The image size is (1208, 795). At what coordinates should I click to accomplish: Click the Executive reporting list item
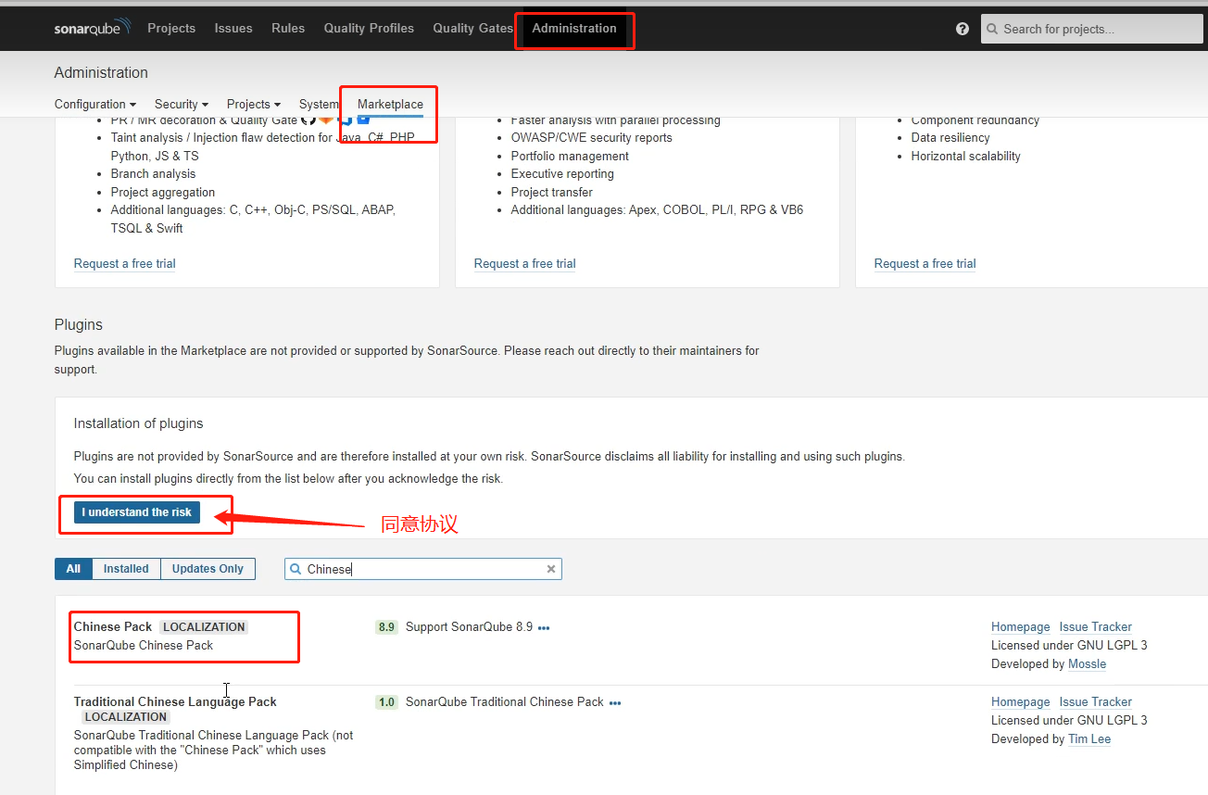tap(562, 174)
